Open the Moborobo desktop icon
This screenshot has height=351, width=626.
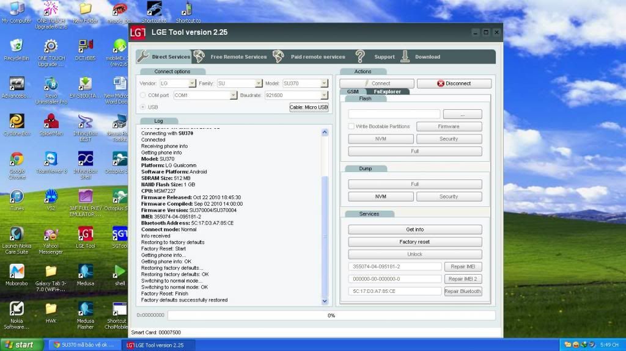pos(17,275)
